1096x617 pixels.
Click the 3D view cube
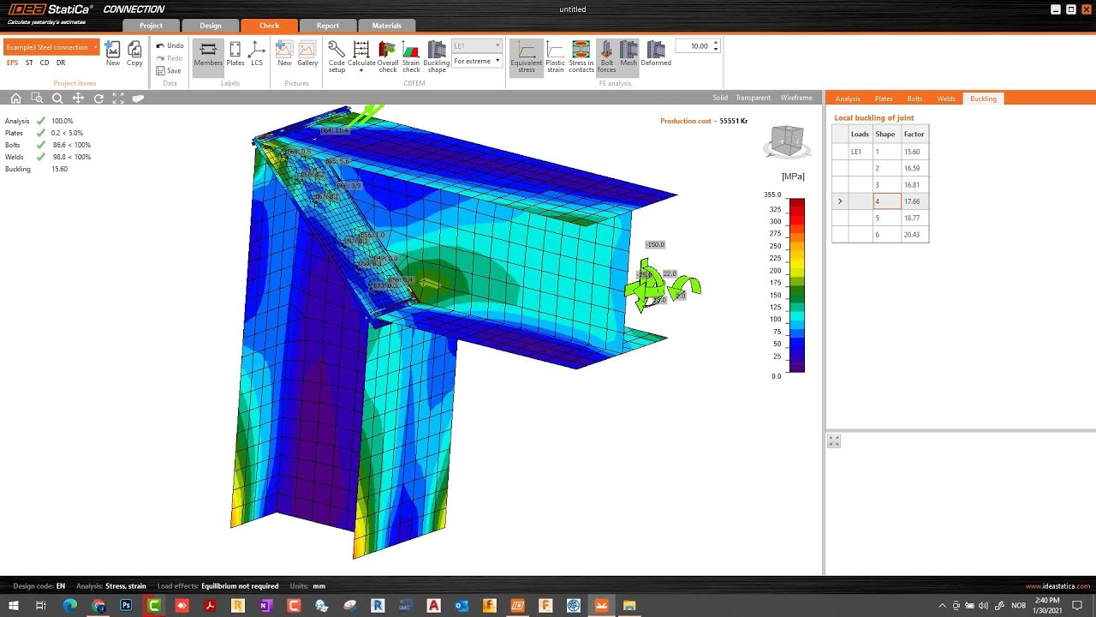(787, 141)
